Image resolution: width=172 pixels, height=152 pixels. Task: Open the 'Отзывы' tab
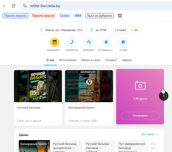coord(111,60)
